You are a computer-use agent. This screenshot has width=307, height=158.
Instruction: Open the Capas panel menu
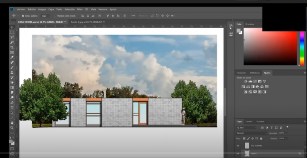[305, 121]
